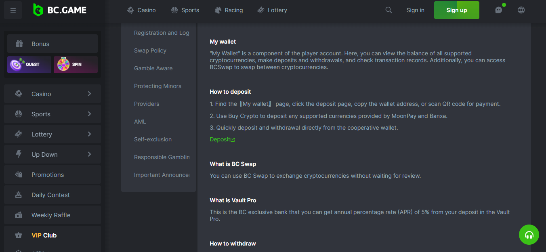
Task: Expand the Lottery sidebar chevron
Action: [89, 134]
